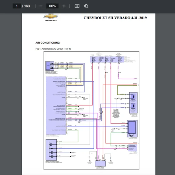Click the lower compressor clutch symbol
Screen dimensions: 175x175
click(x=133, y=106)
